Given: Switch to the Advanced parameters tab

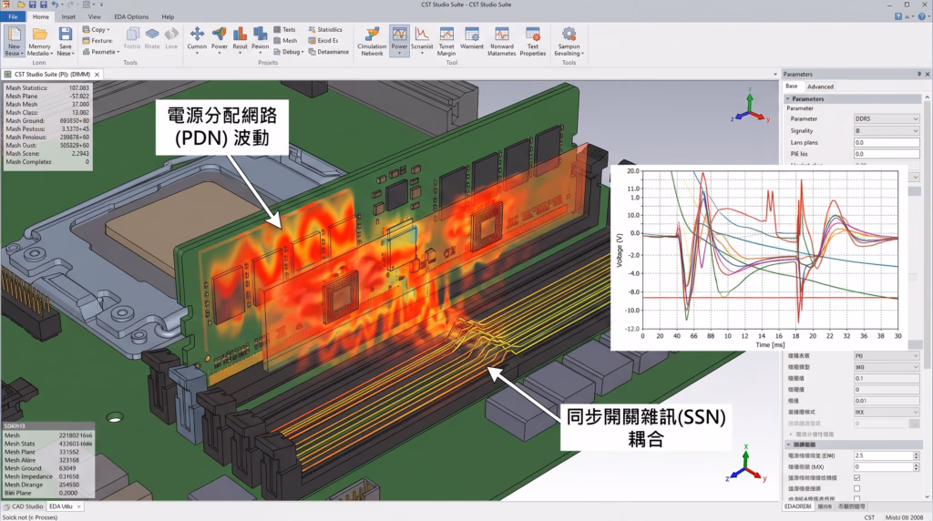Looking at the screenshot, I should point(820,87).
